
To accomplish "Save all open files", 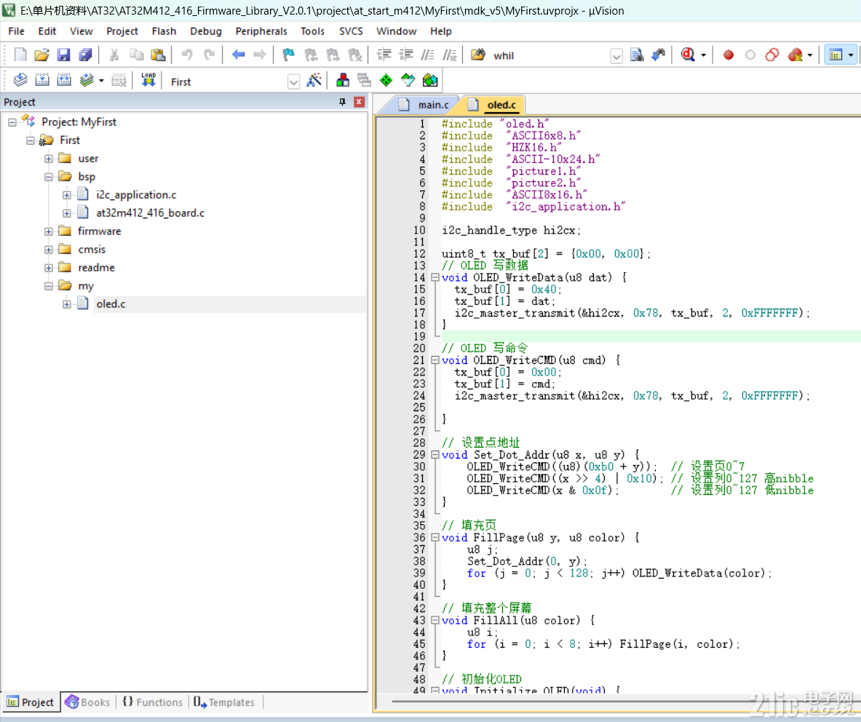I will pos(85,55).
